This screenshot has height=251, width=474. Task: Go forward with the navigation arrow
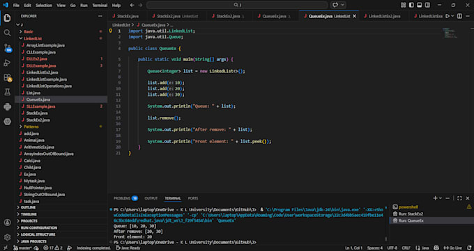coord(140,5)
